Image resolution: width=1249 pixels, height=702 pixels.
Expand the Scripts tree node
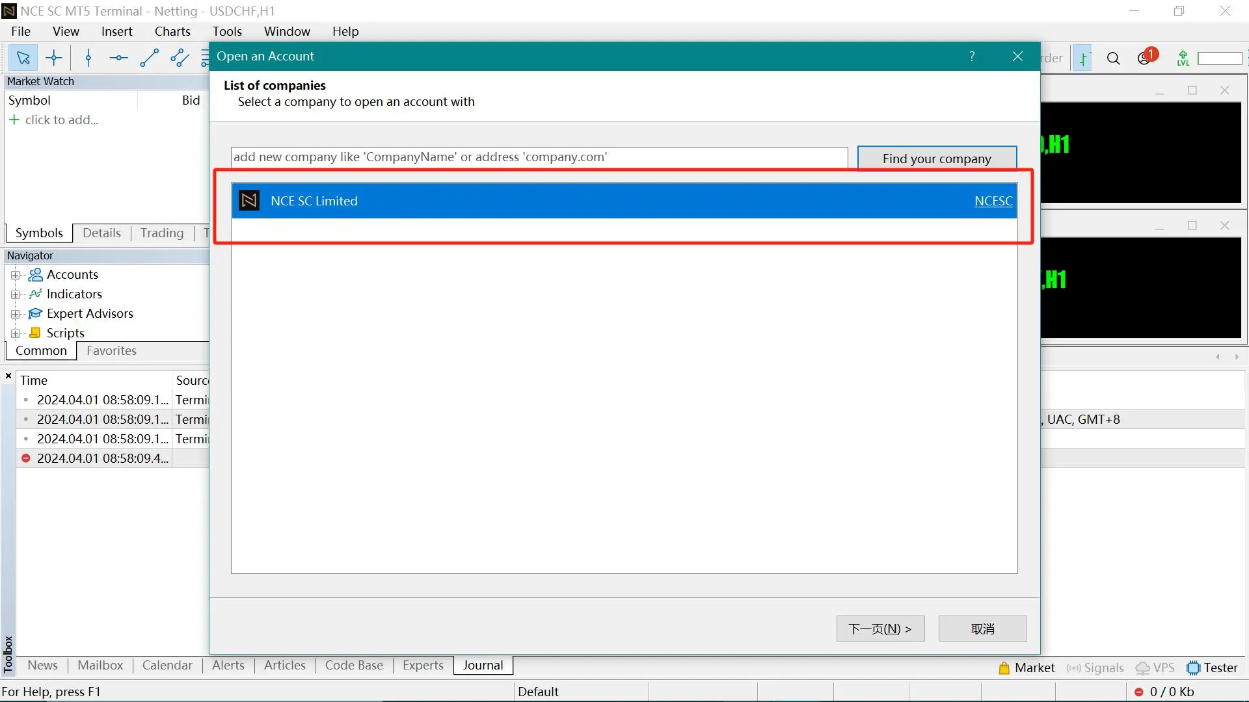(x=16, y=333)
